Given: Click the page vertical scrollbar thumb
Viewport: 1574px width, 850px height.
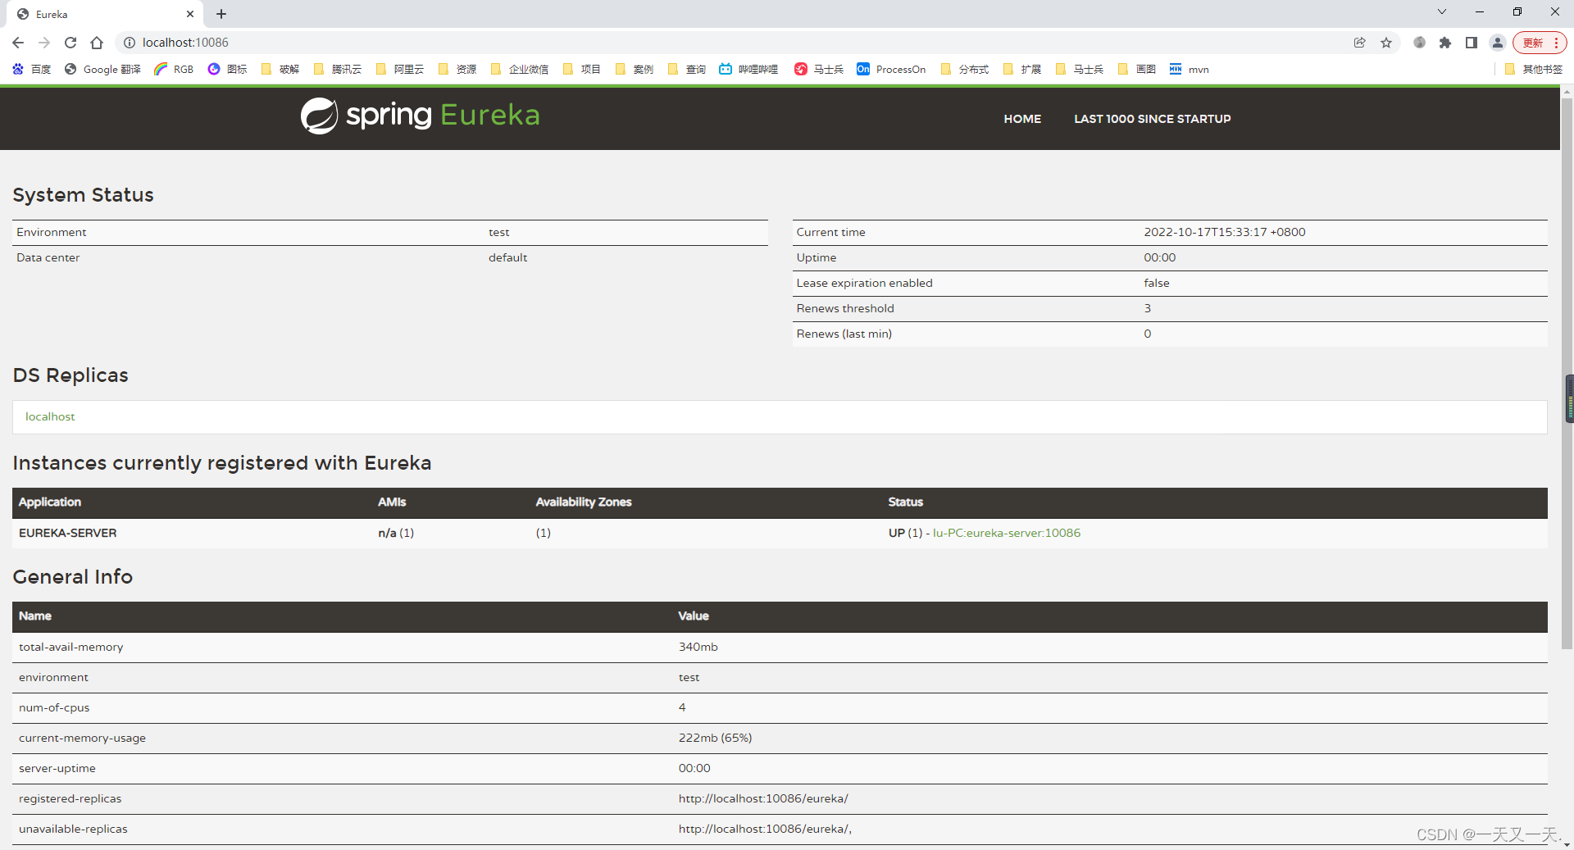Looking at the screenshot, I should (1567, 373).
